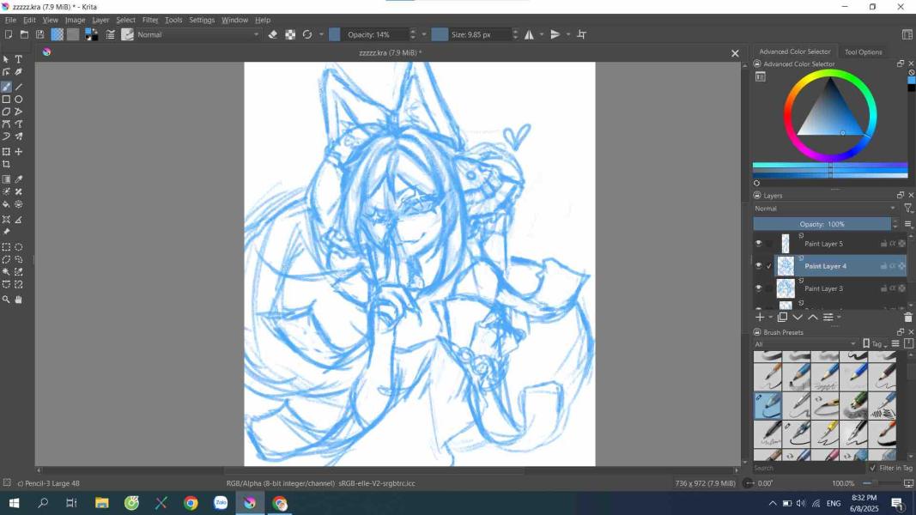Toggle horizontal mirror tool
This screenshot has width=916, height=515.
(x=530, y=34)
